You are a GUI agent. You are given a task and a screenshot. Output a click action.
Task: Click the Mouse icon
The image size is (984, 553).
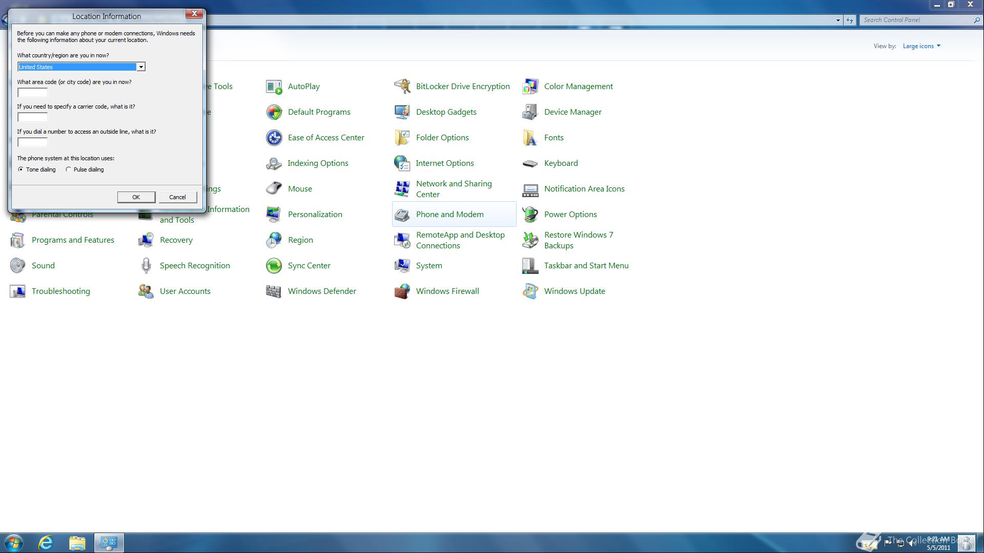[274, 189]
